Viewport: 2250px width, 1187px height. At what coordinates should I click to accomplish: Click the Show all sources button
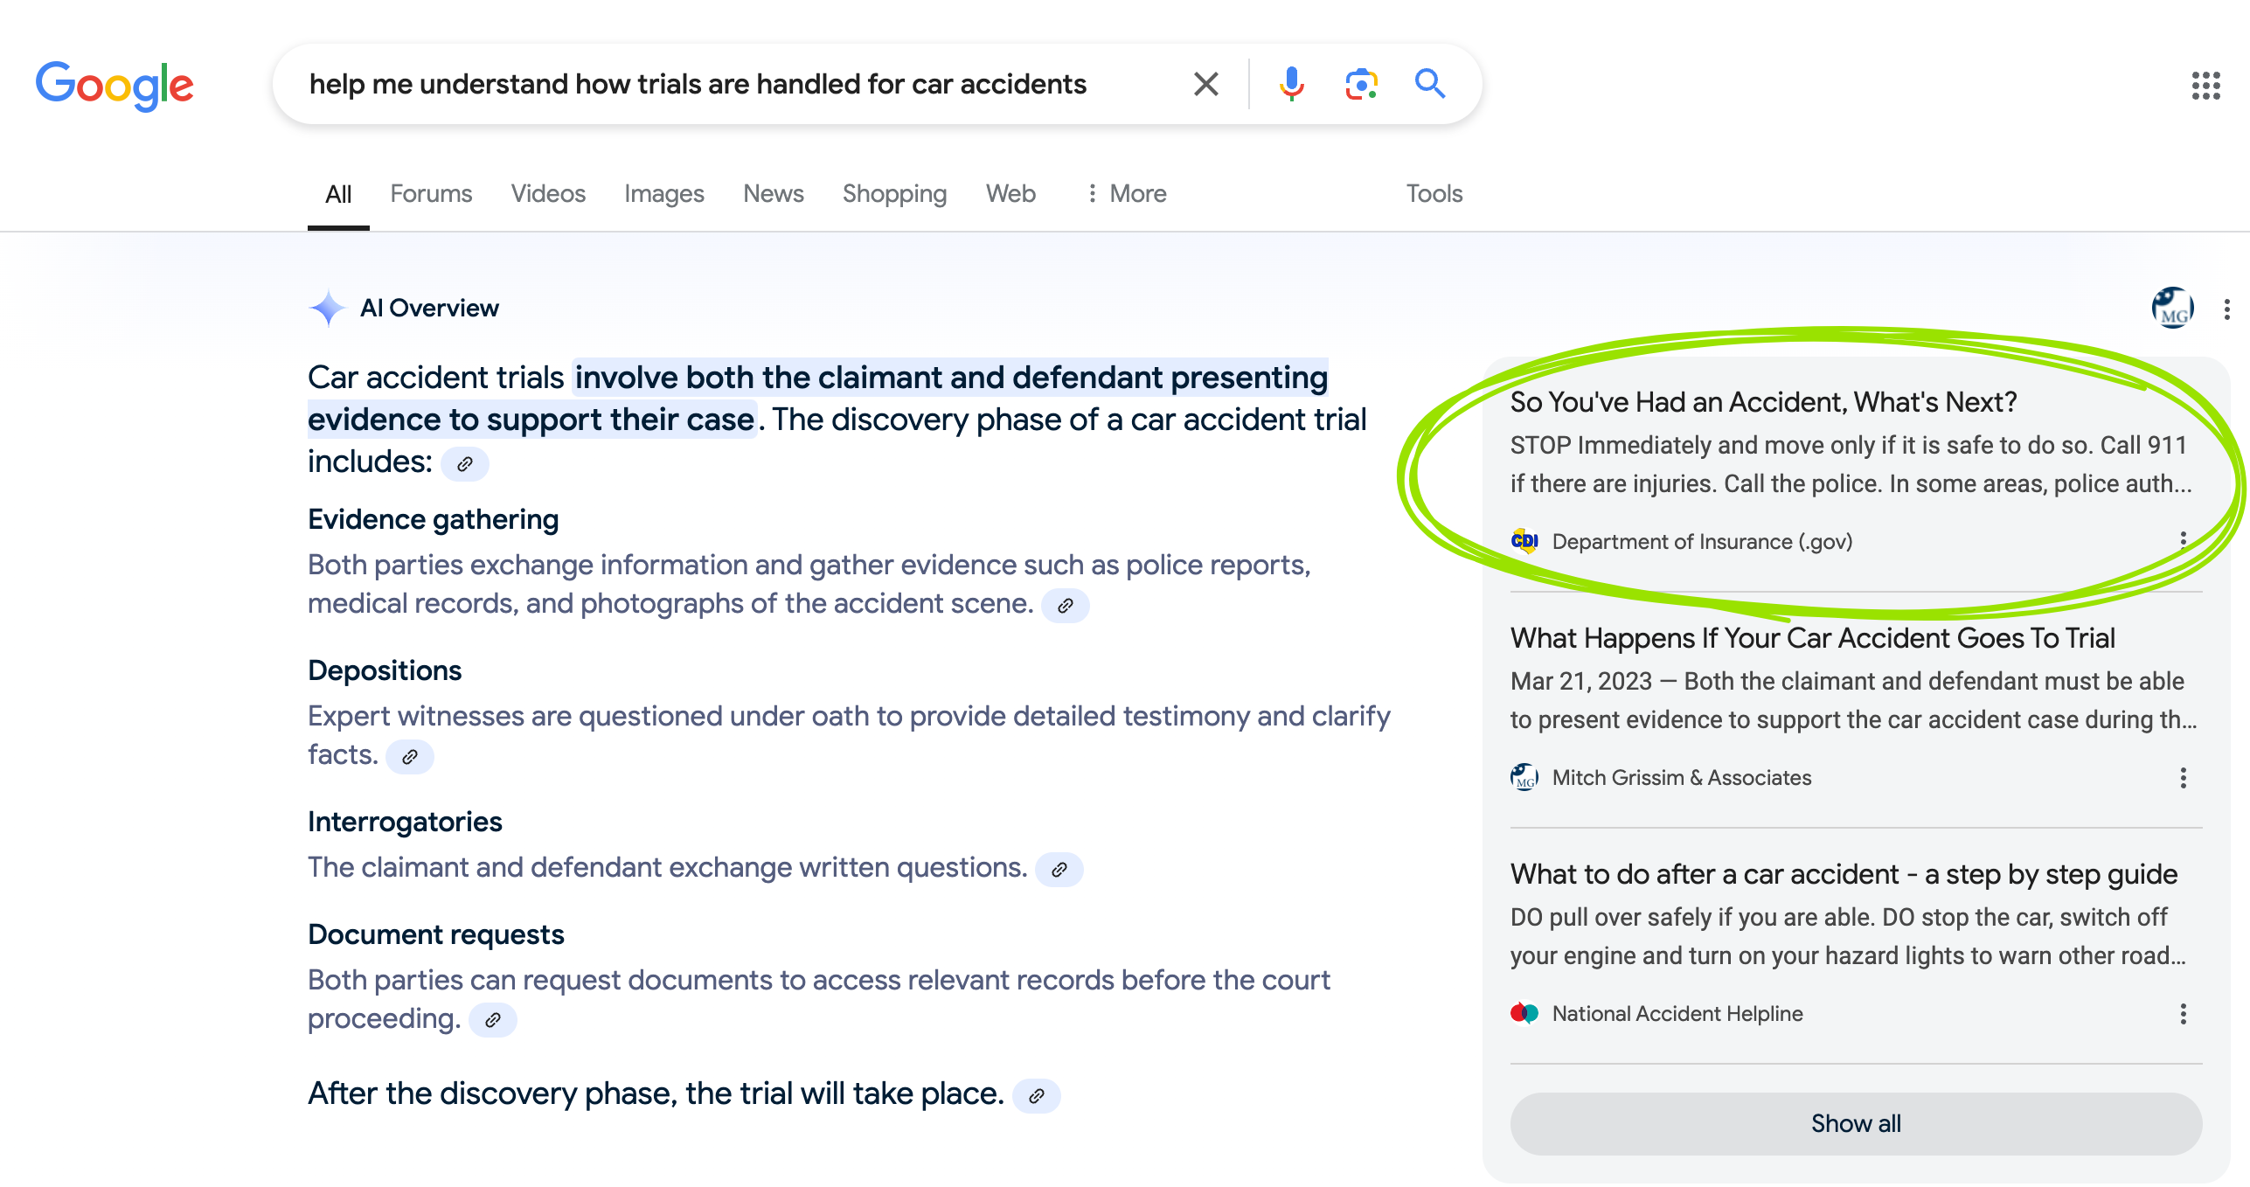[1856, 1123]
